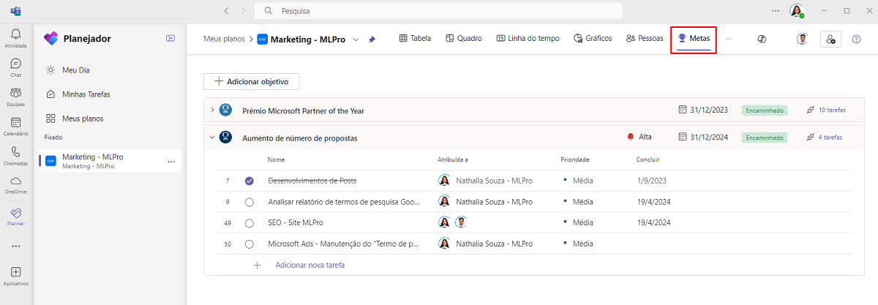Go to Meus planos breadcrumb

[x=225, y=39]
